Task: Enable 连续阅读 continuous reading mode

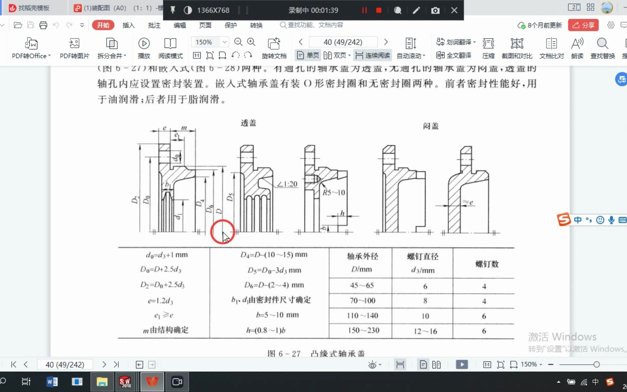Action: coord(373,55)
